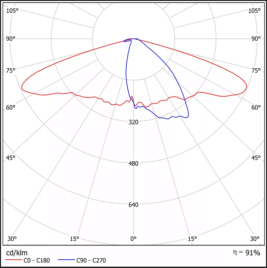Screen dimensions: 267x268
Task: Click the left 30° angle label
Action: coord(12,239)
